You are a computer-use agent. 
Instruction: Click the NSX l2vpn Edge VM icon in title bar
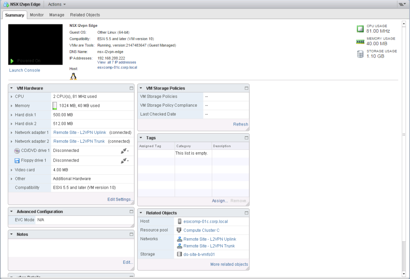(x=6, y=4)
